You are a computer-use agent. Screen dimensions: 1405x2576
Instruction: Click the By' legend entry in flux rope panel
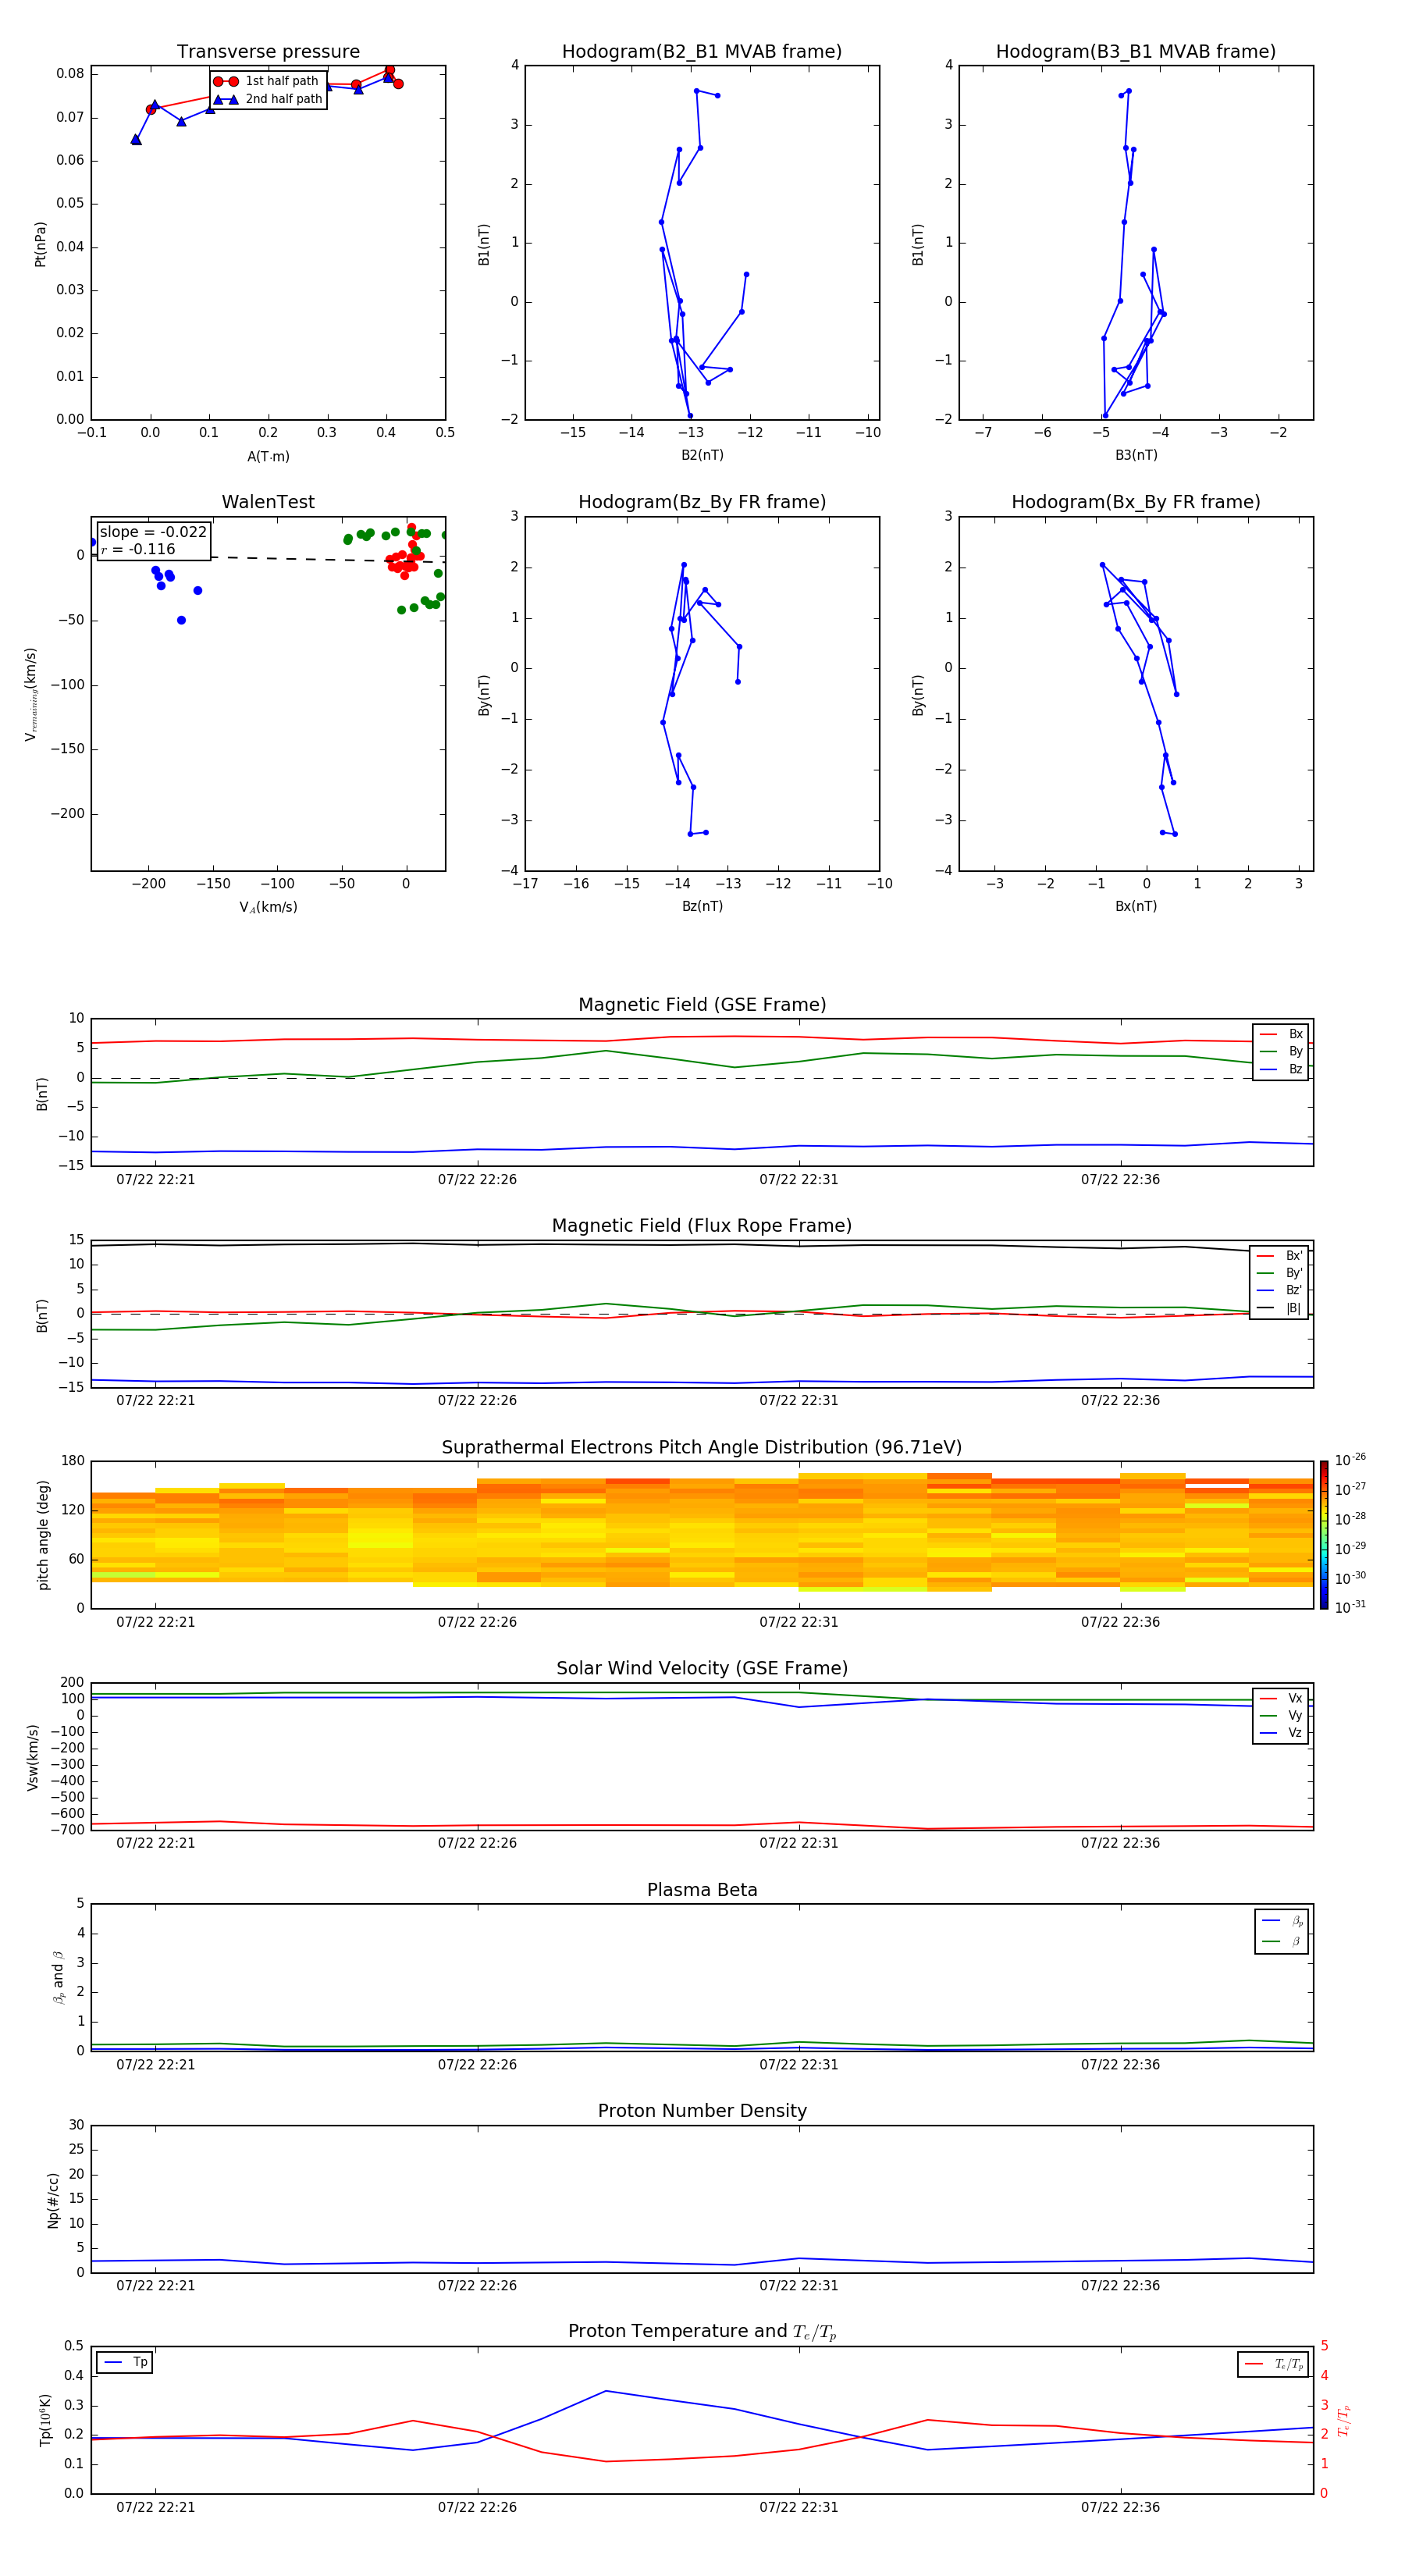click(1279, 1273)
